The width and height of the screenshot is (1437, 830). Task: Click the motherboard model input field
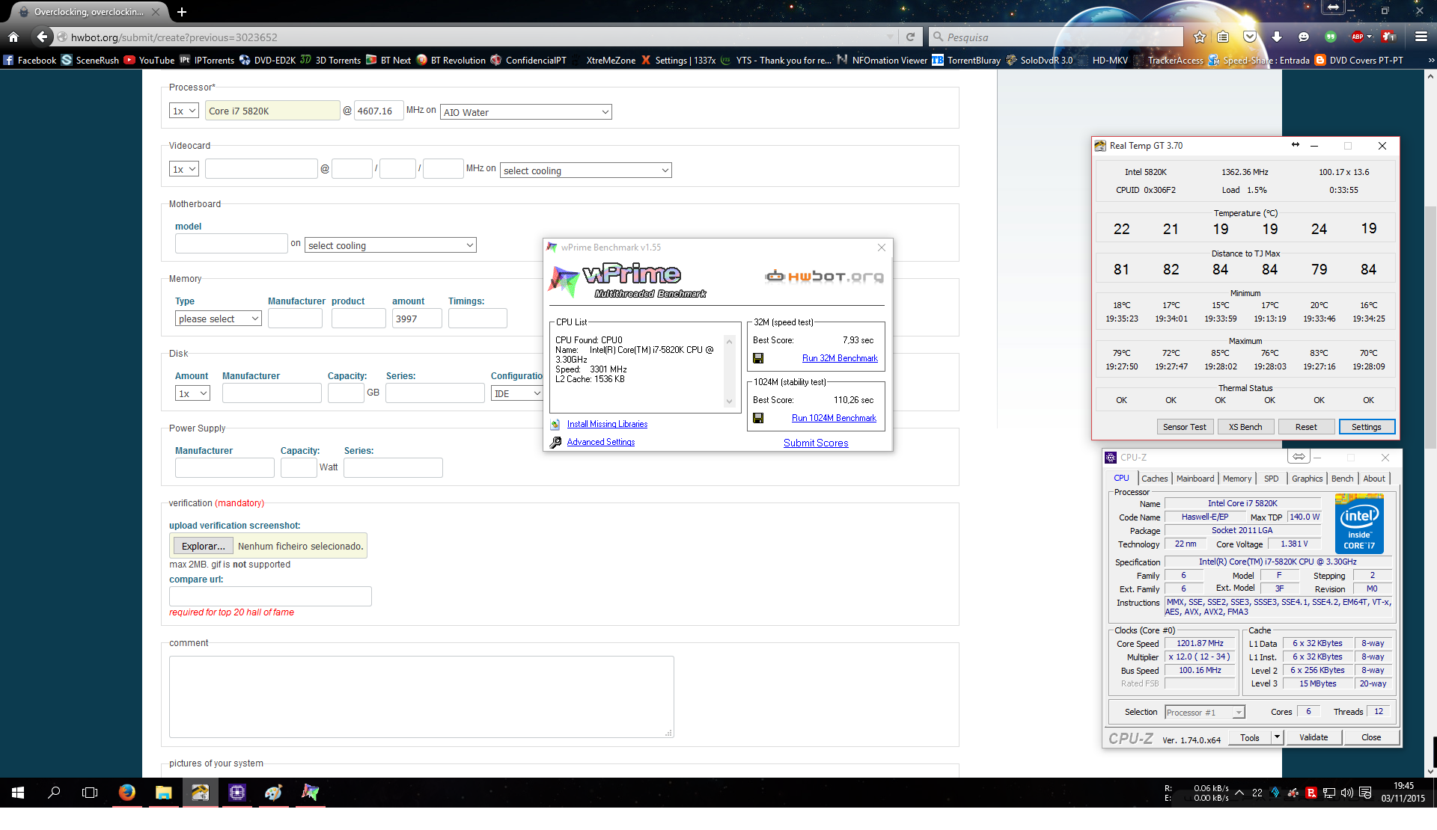231,244
